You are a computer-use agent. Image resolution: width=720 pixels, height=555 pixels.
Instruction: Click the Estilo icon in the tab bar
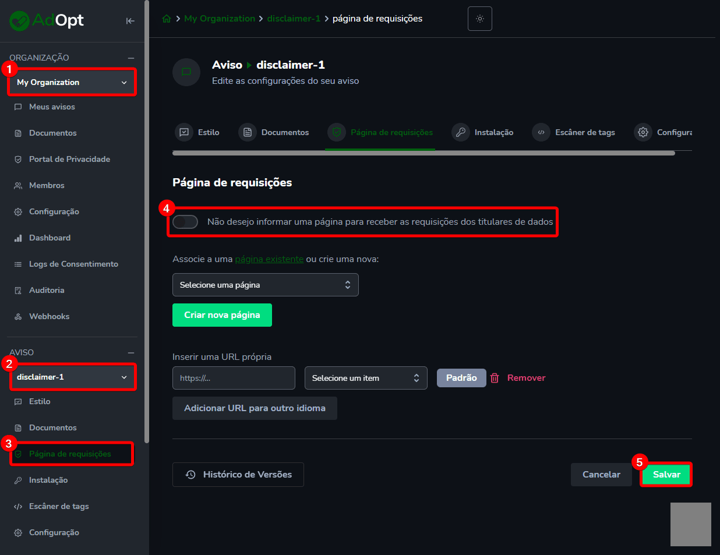(184, 132)
